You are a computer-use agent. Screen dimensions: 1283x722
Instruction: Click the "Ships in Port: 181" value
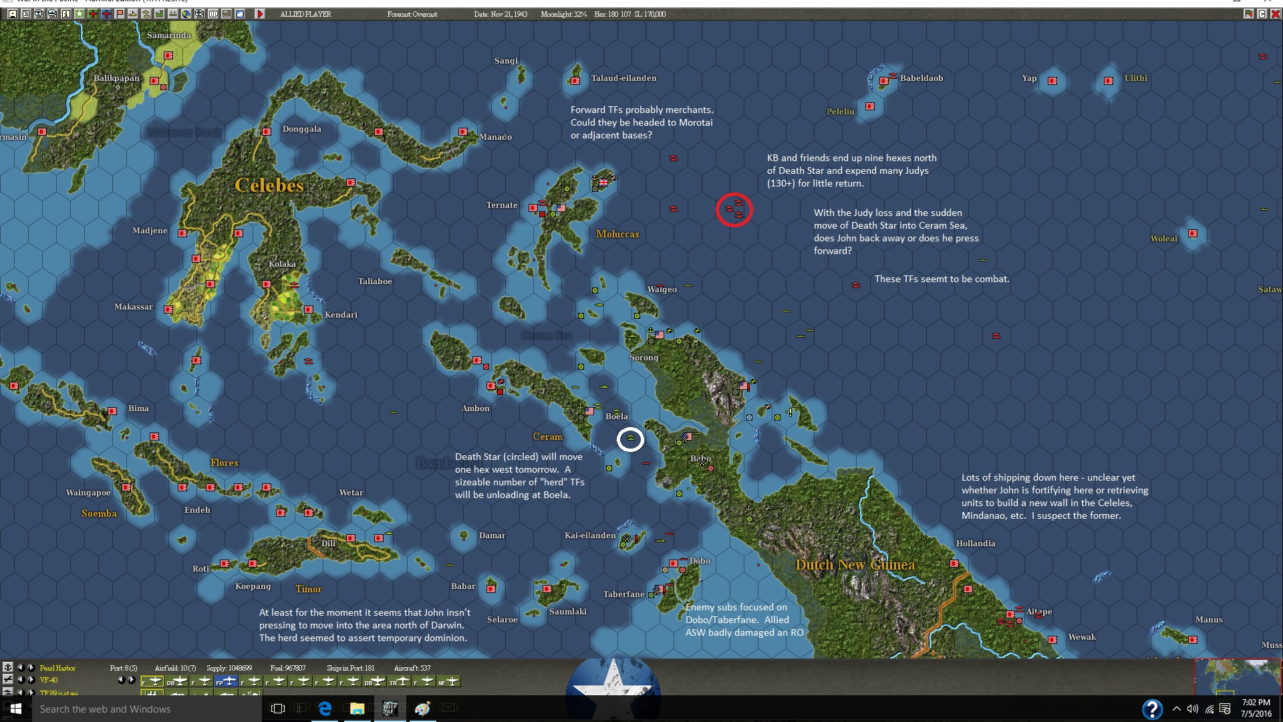[351, 668]
